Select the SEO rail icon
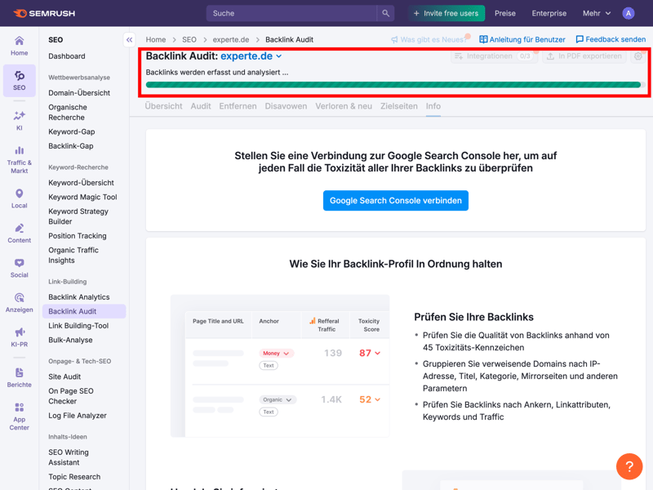653x490 pixels. click(19, 80)
